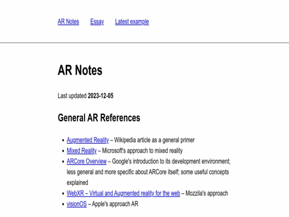Click the 'Last updated' label text
Viewport: 289px width, 217px height.
click(x=72, y=96)
